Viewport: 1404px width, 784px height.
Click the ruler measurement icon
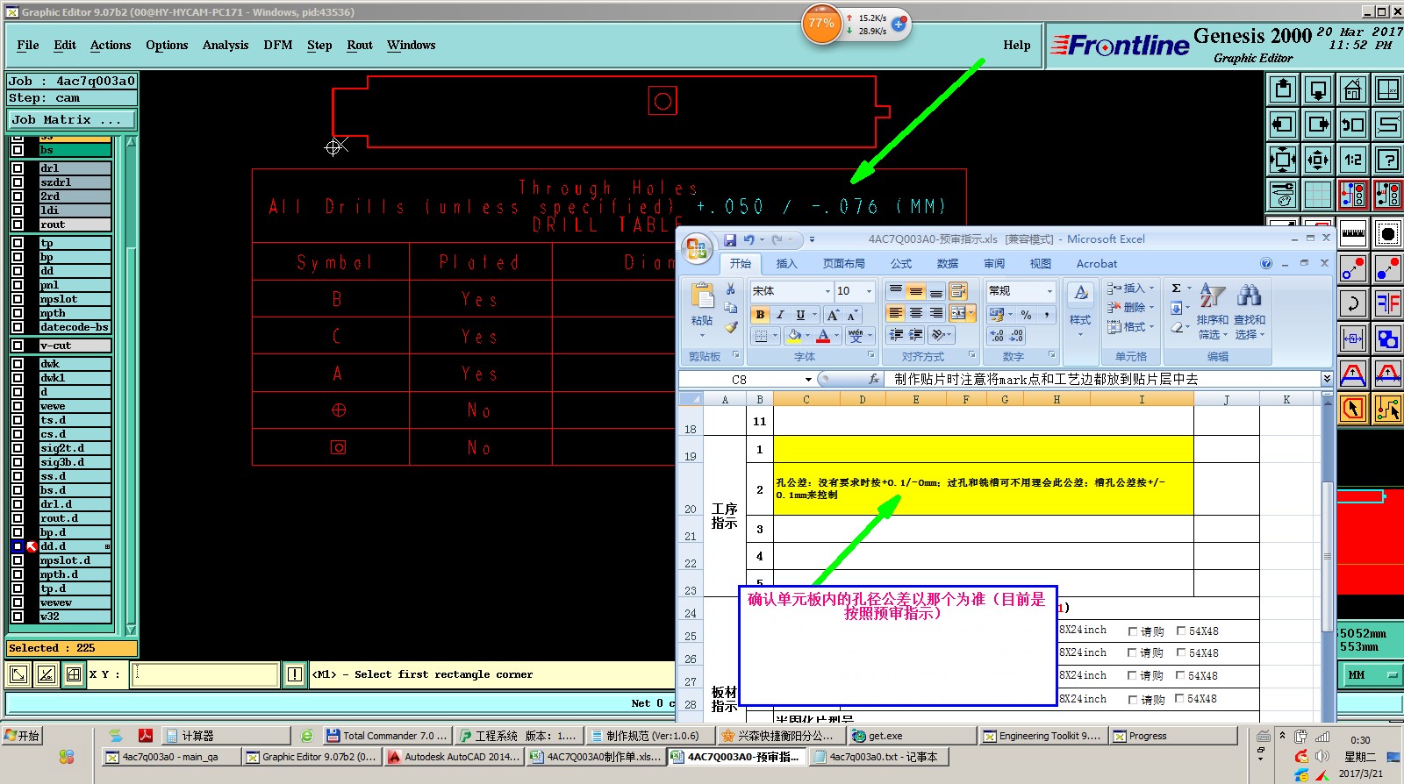(x=1353, y=233)
